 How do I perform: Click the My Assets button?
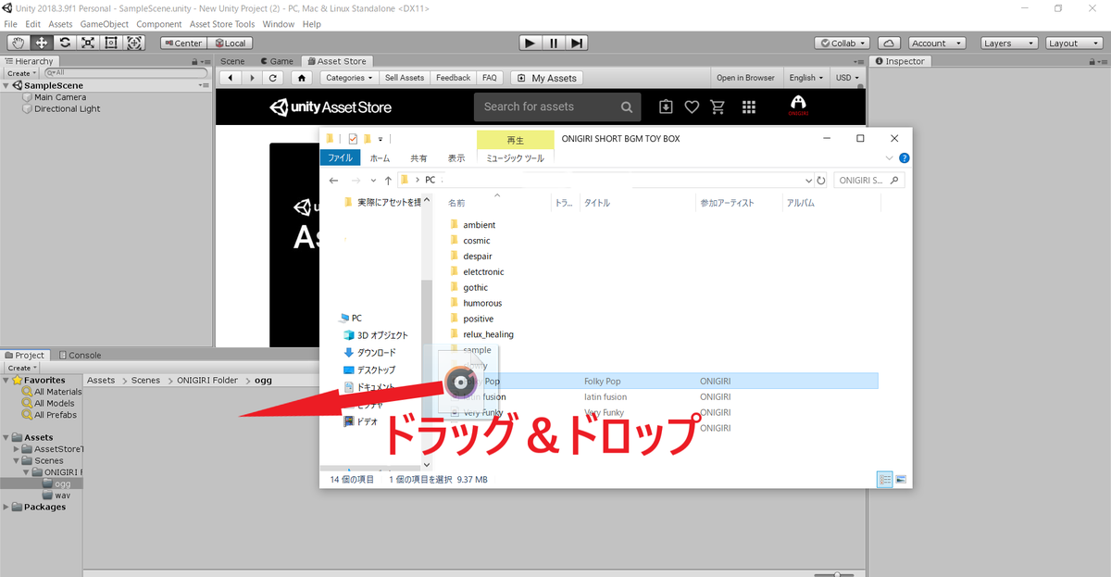[546, 77]
